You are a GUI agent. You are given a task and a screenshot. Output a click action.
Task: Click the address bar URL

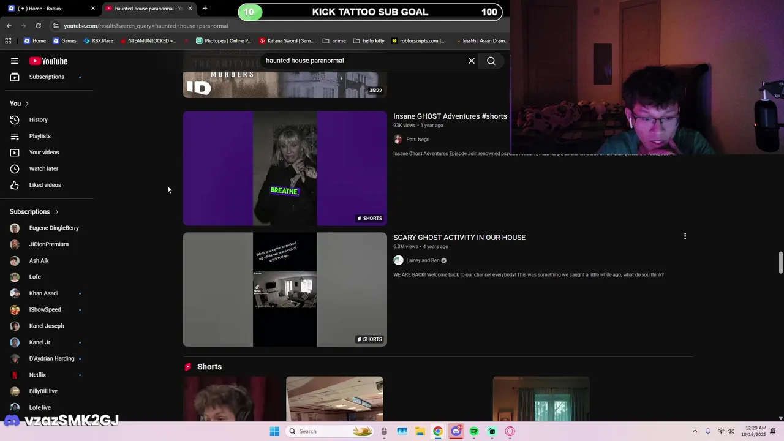[146, 26]
